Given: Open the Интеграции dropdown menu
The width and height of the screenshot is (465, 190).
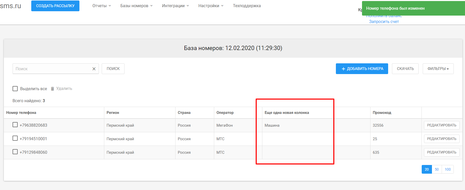Looking at the screenshot, I should click(175, 6).
